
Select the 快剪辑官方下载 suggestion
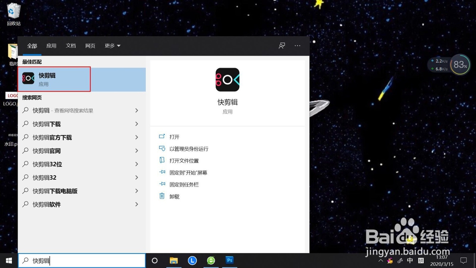82,137
